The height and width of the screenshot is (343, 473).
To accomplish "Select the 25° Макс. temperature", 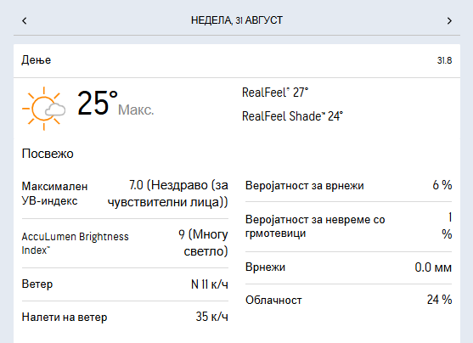I will [x=115, y=104].
